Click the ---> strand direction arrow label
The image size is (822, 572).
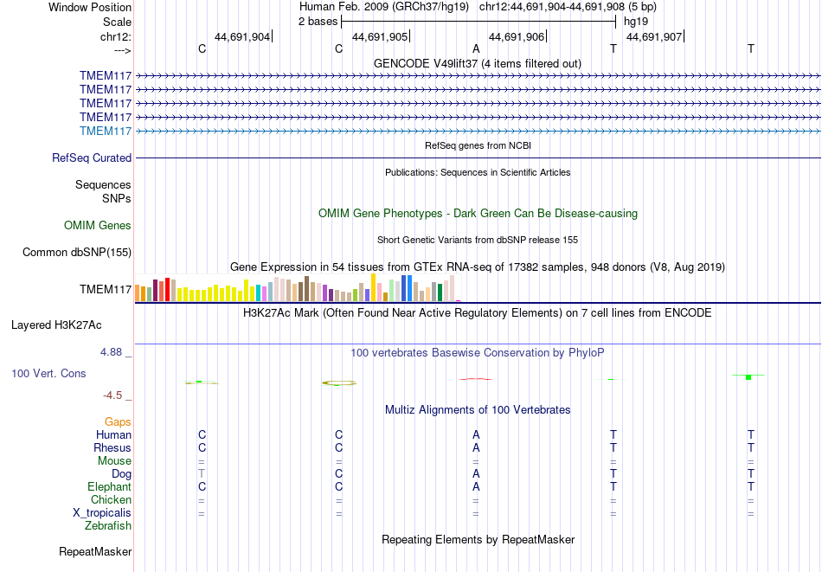pyautogui.click(x=123, y=50)
